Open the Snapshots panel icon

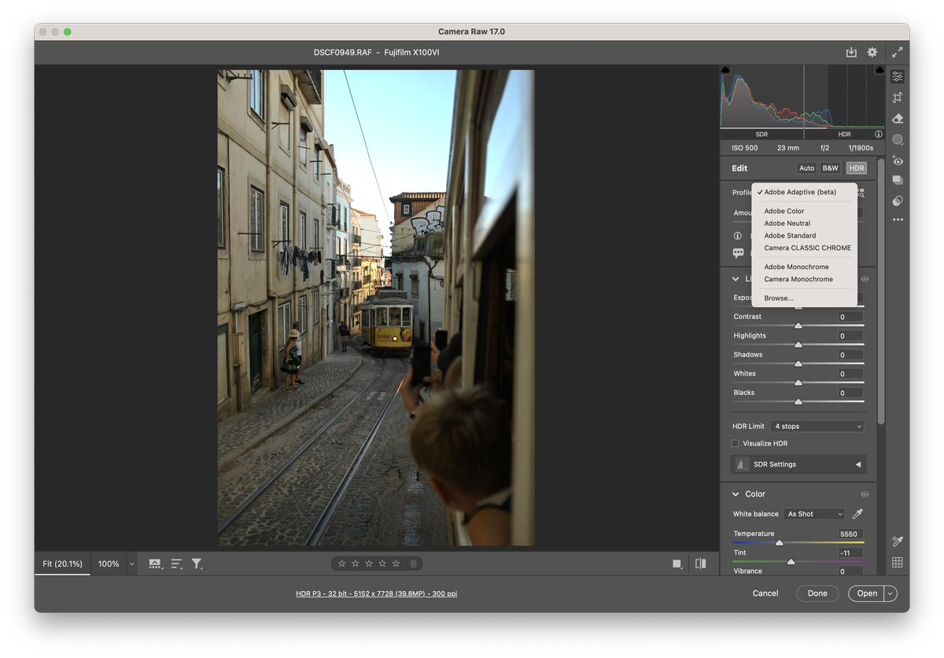[x=898, y=180]
